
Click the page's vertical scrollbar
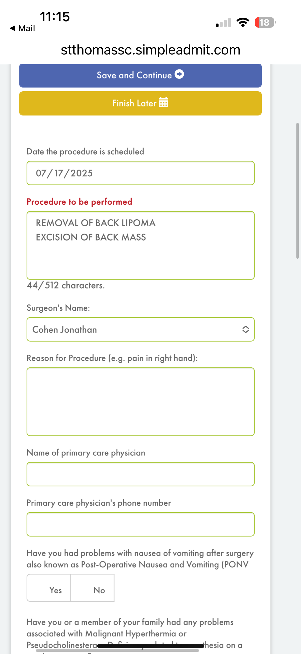pyautogui.click(x=297, y=191)
